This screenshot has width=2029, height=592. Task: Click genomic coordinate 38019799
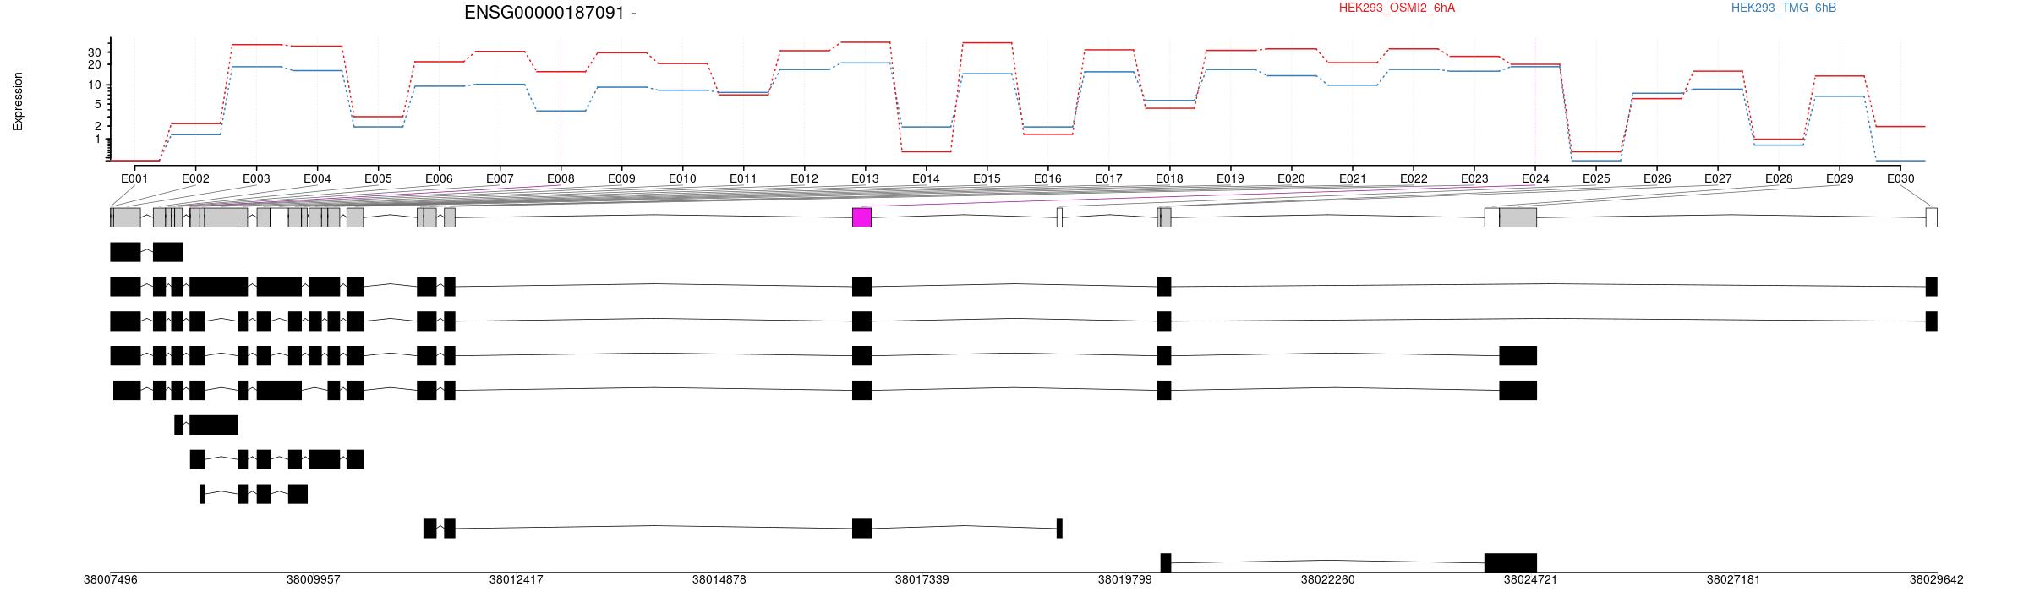coord(1125,579)
